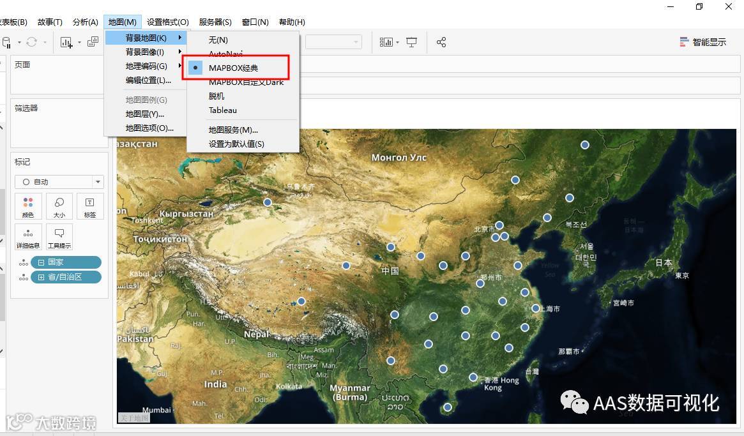744x436 pixels.
Task: Expand the 背景图像(I) submenu
Action: coord(146,52)
